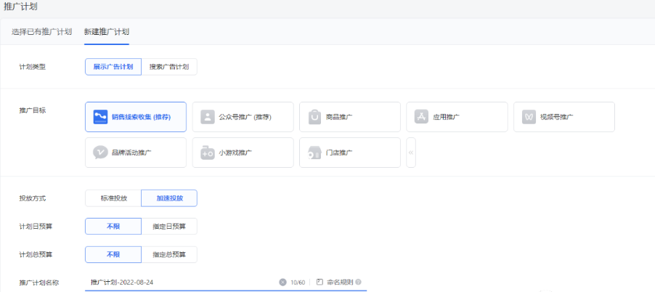655x292 pixels.
Task: Select the 品牌活动推广 goal card
Action: coord(136,153)
